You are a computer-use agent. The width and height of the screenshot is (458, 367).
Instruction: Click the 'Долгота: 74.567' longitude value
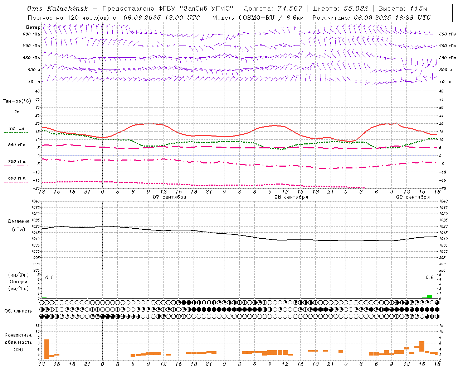click(273, 9)
